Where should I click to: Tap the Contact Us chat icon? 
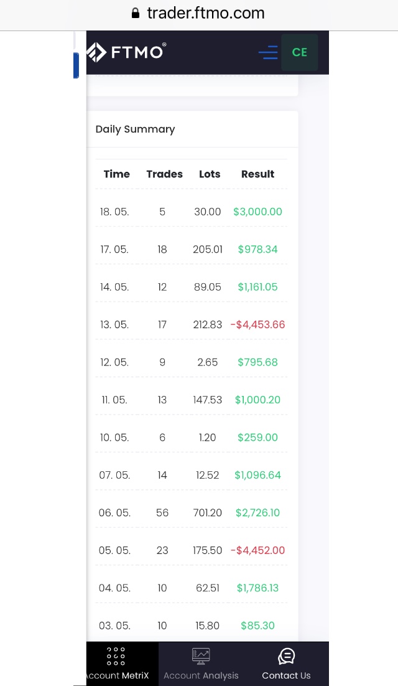click(x=286, y=656)
